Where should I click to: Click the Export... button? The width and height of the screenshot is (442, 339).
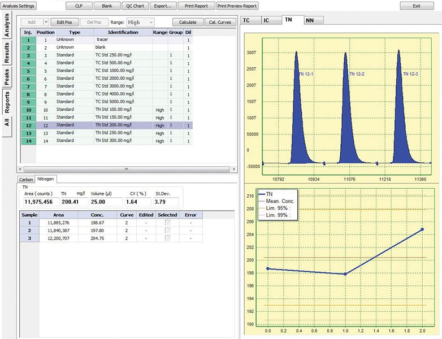(162, 6)
